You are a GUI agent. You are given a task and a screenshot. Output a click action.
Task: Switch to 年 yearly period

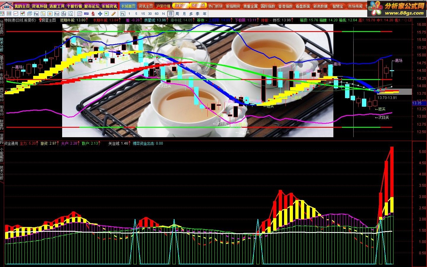205,14
